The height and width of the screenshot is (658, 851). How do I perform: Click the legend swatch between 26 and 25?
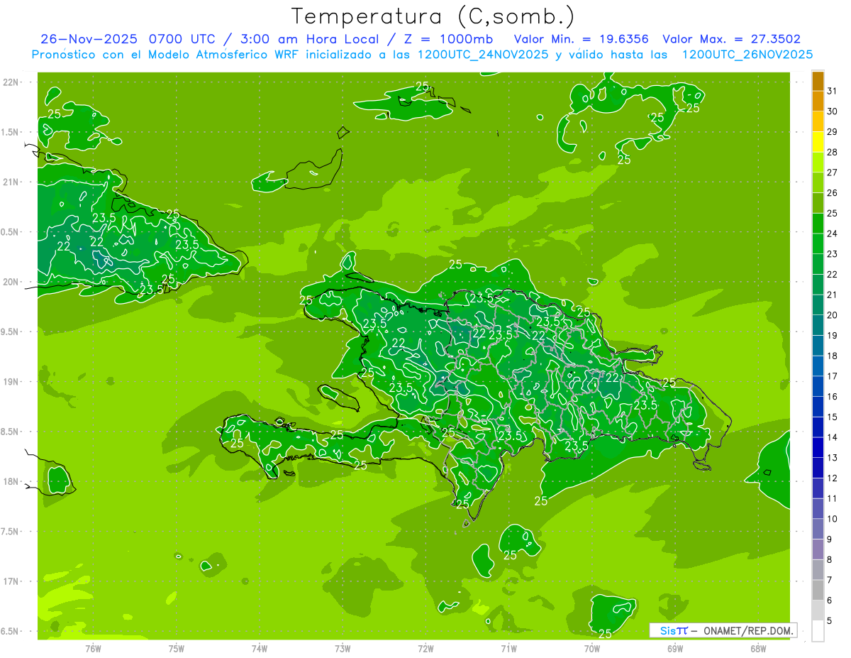[818, 203]
